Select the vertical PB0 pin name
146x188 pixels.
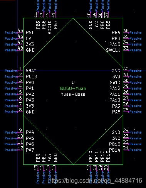coord(38,158)
